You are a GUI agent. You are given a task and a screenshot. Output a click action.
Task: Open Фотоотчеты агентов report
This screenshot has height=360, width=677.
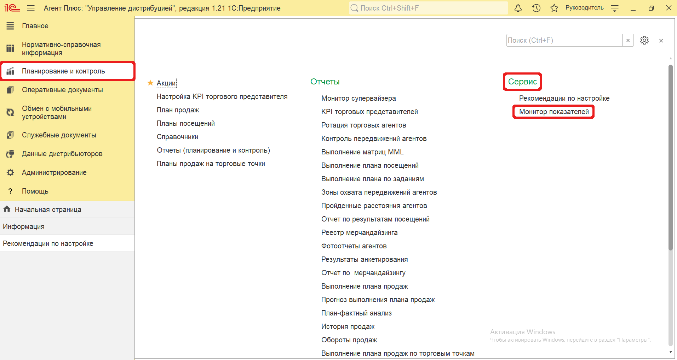[354, 246]
